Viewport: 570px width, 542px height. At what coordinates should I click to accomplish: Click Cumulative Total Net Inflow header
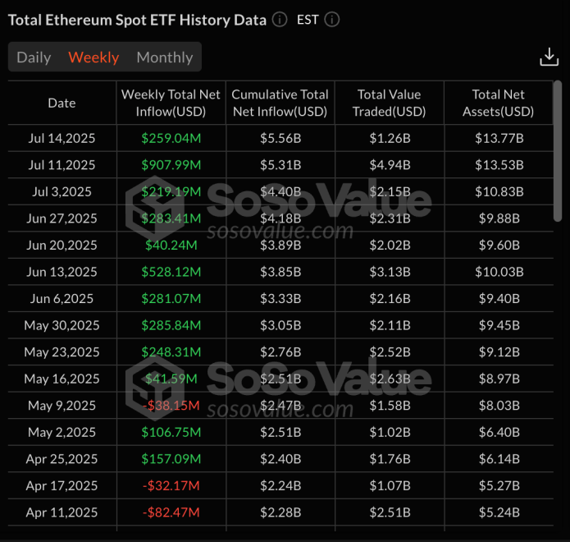coord(280,103)
